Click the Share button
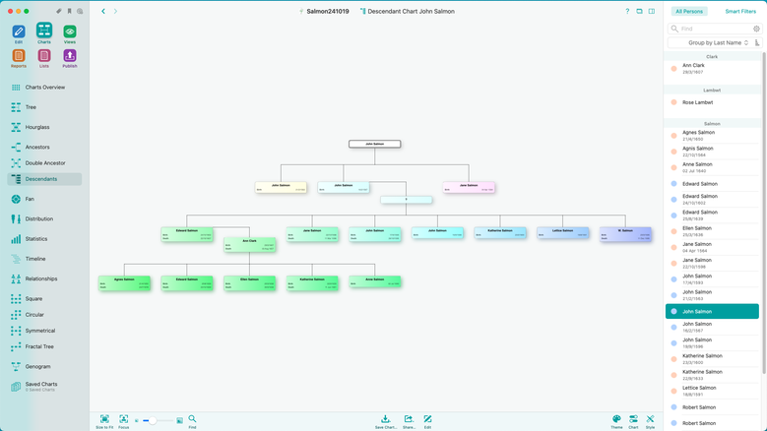 (409, 422)
